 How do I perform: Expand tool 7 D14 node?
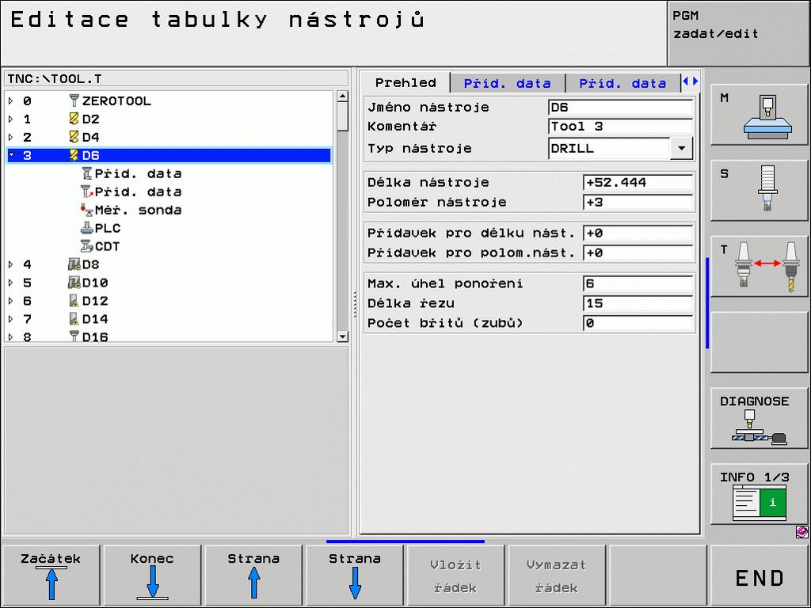(x=11, y=319)
